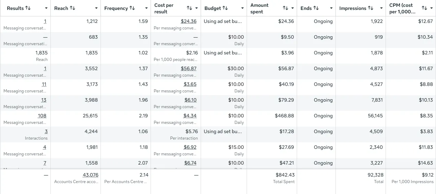Open Budget column dropdown caret

click(242, 8)
